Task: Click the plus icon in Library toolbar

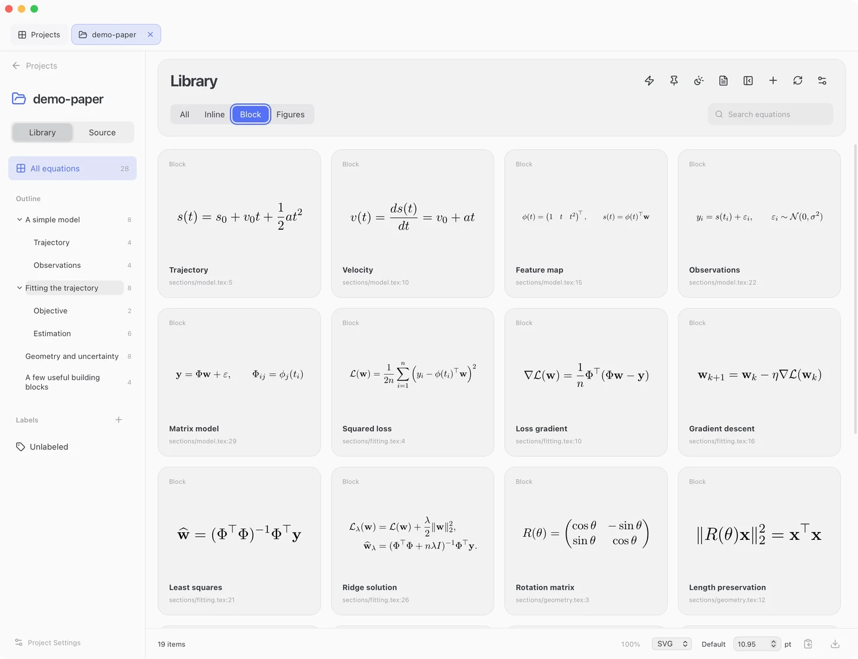Action: click(773, 80)
